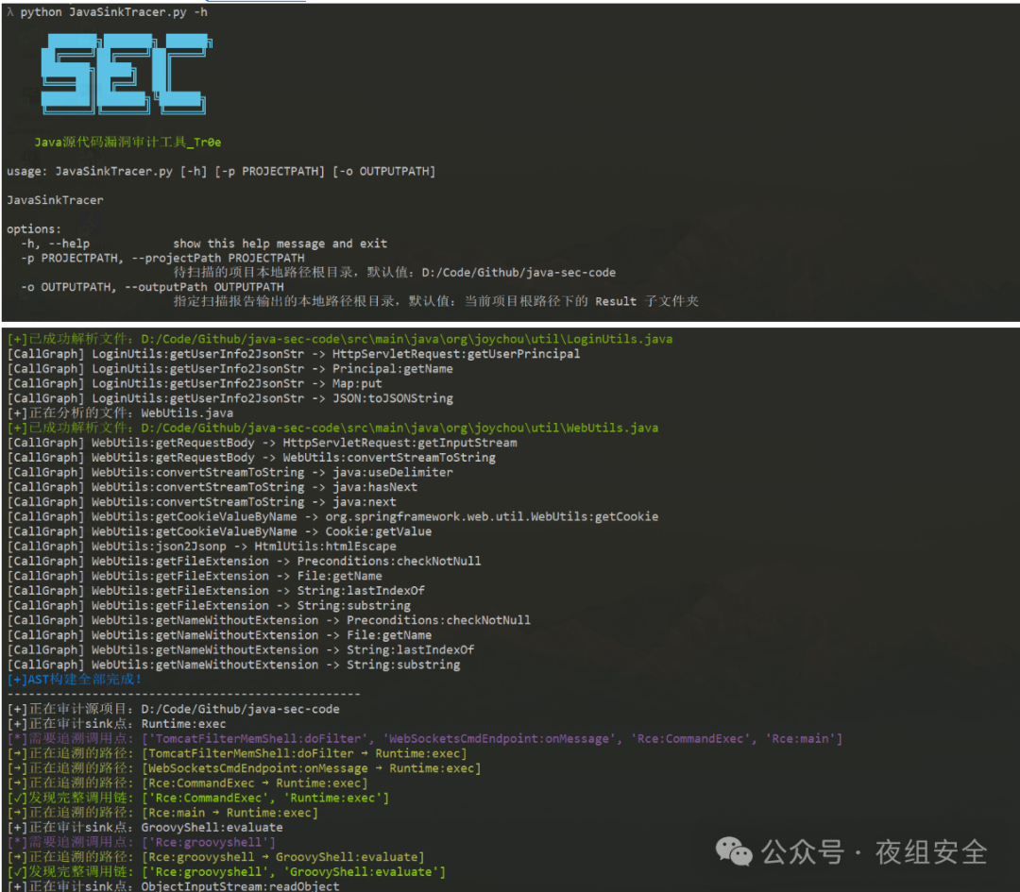Click the green title line ending '_Tr0e'
The height and width of the screenshot is (892, 1020).
(x=127, y=143)
